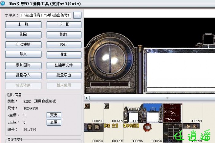This screenshot has width=215, height=143.
Task: Click the 创建新文件 create new file button
Action: 64,65
